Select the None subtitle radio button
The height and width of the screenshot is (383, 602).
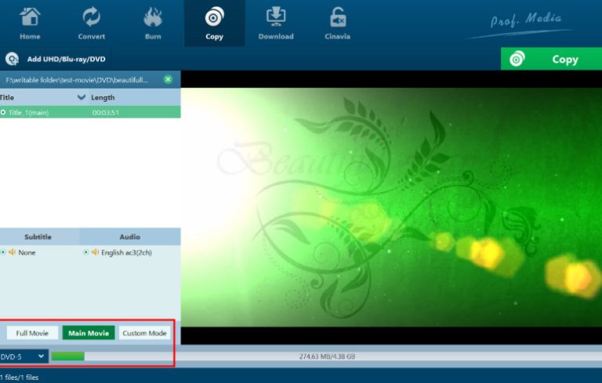3,252
